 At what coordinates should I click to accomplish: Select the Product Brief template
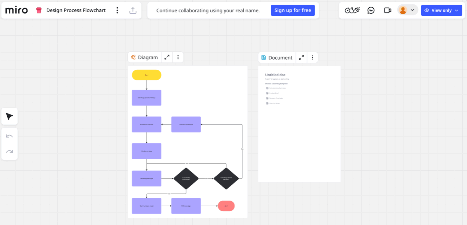274,93
